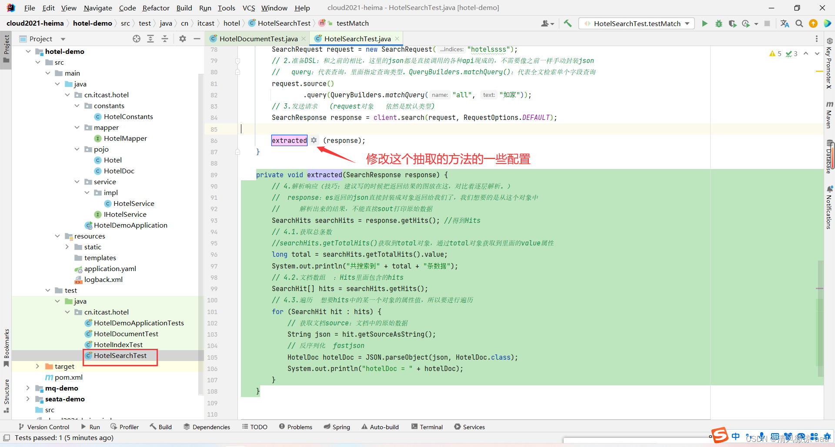Viewport: 835px width, 447px height.
Task: Click testMatch in navigation breadcrumb
Action: click(x=352, y=23)
